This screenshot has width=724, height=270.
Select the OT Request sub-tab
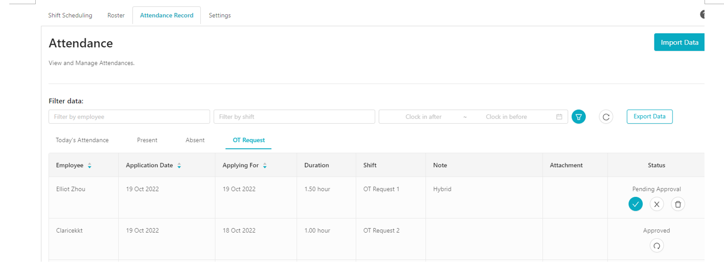[x=249, y=140]
